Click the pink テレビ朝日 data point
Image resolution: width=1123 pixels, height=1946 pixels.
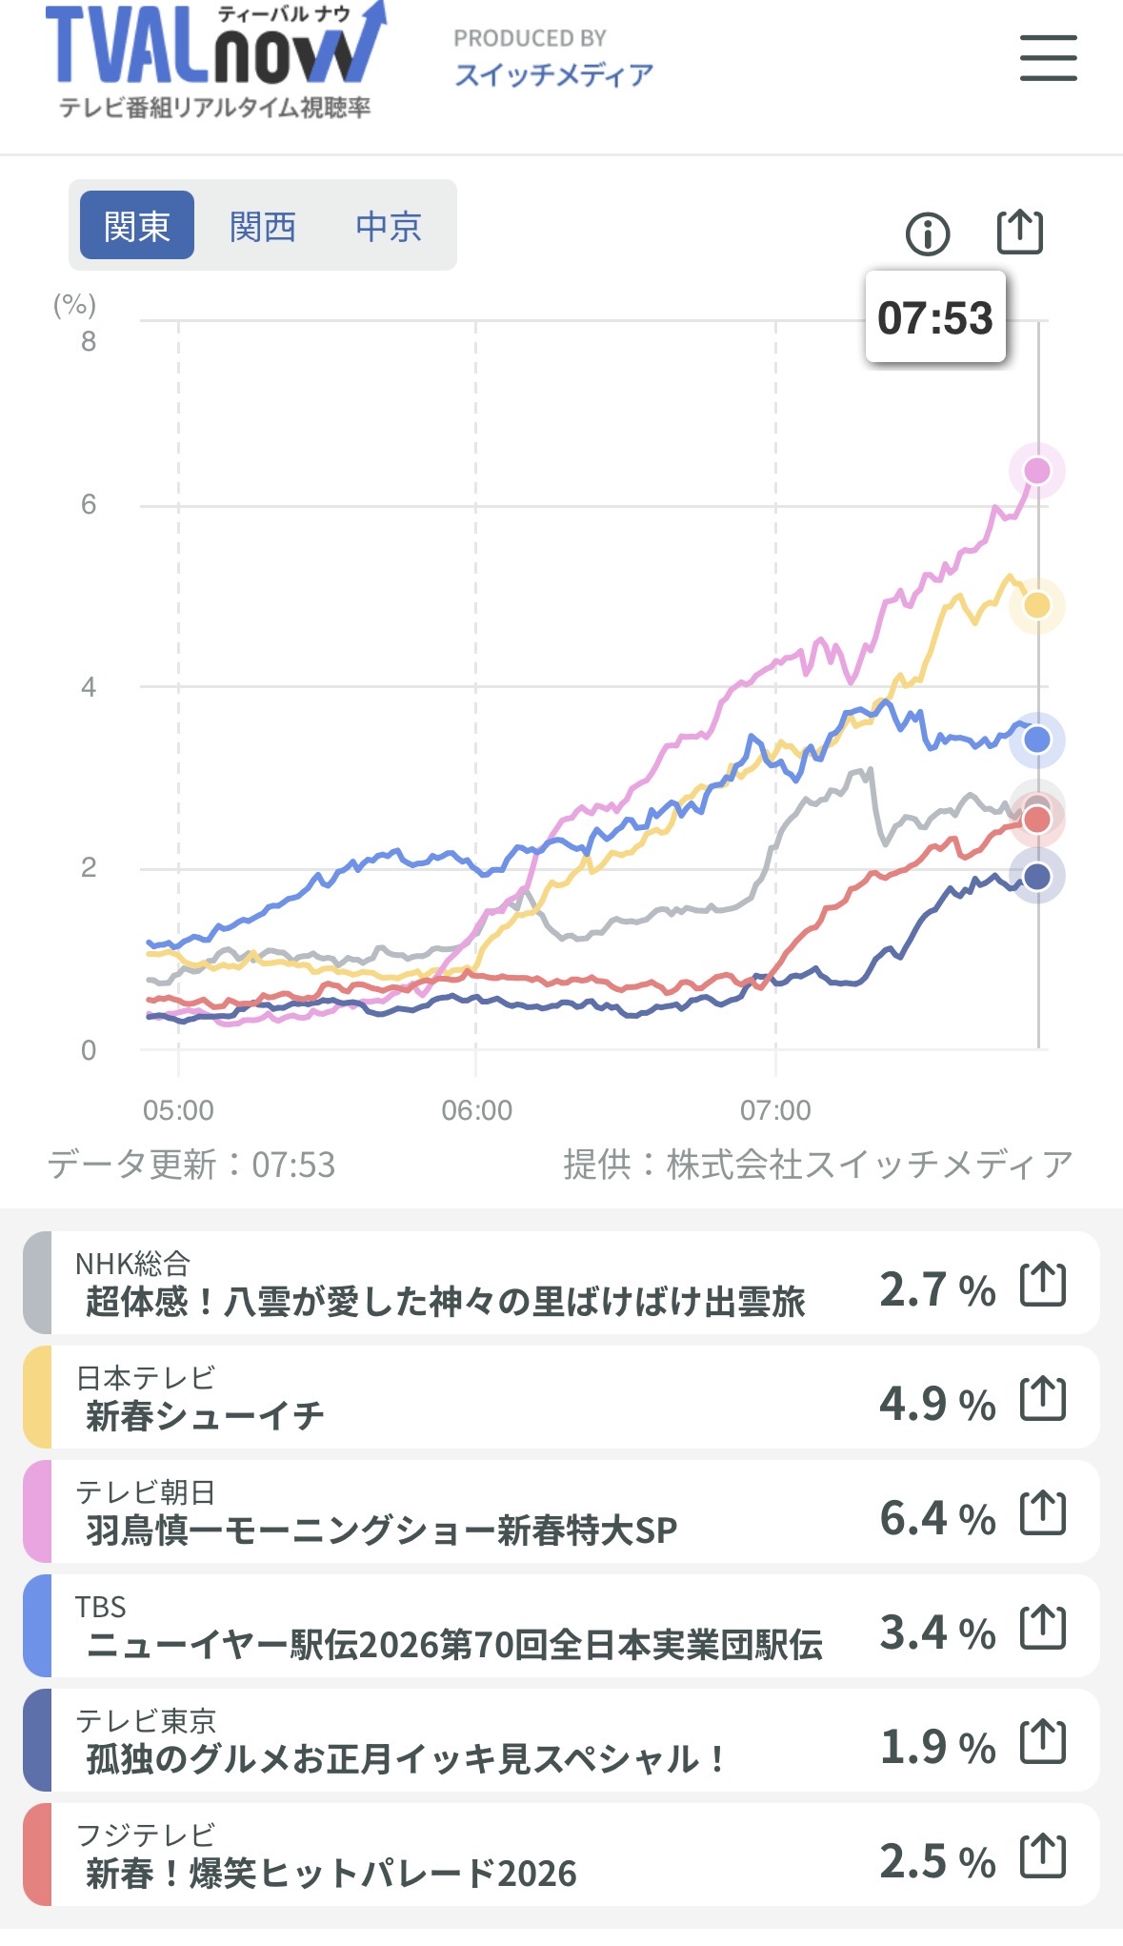coord(1036,471)
